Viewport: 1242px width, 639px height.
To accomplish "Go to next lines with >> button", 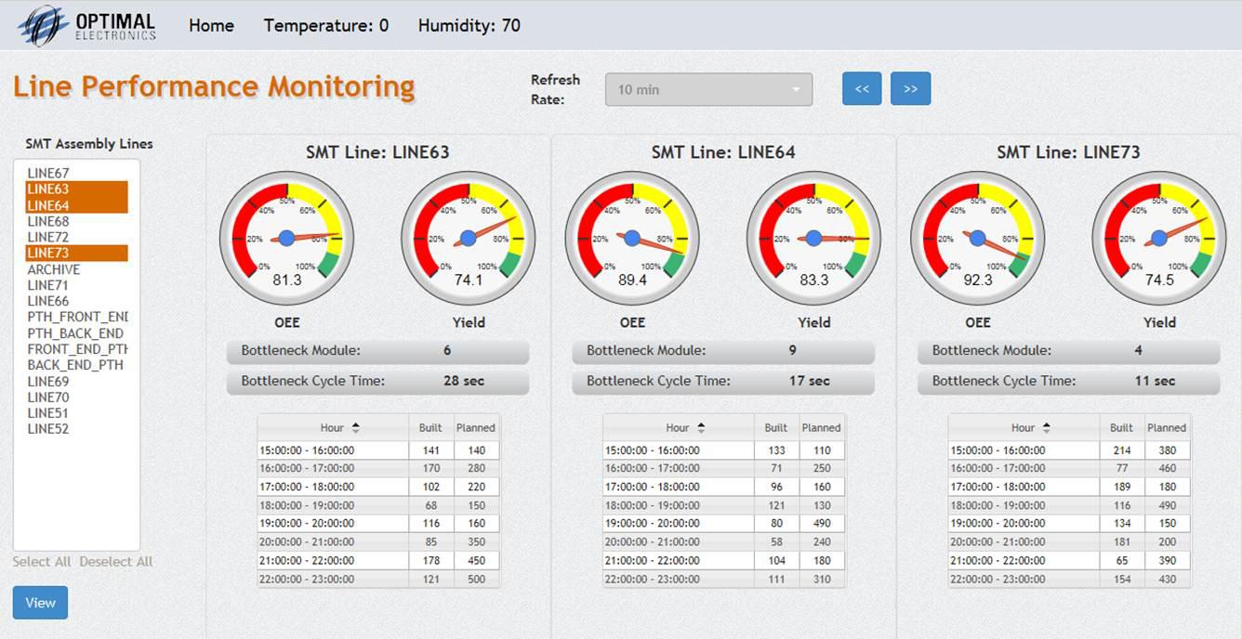I will click(x=910, y=89).
